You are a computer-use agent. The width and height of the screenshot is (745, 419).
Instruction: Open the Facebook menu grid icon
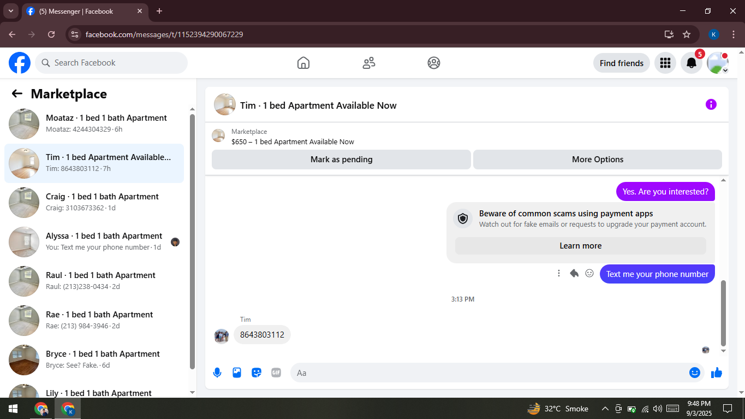point(665,63)
